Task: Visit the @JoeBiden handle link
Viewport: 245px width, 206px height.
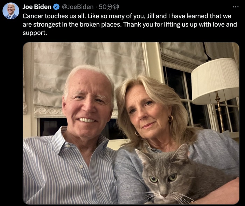Action: tap(77, 7)
